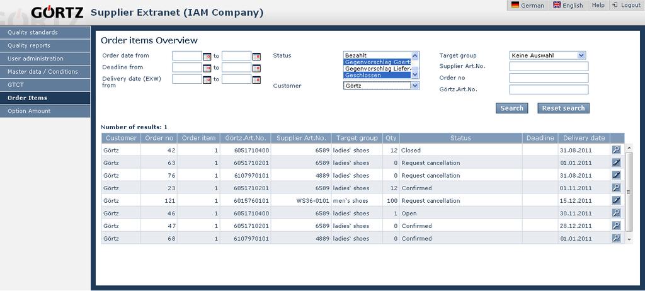
Task: Click delivery date 30.11.2011 cell
Action: pyautogui.click(x=584, y=213)
